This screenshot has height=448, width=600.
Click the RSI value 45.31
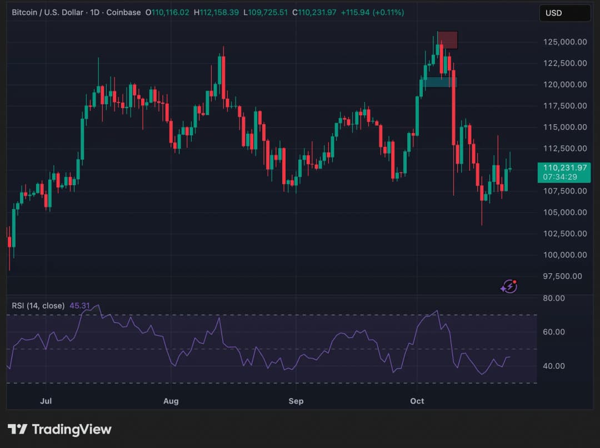pos(79,306)
